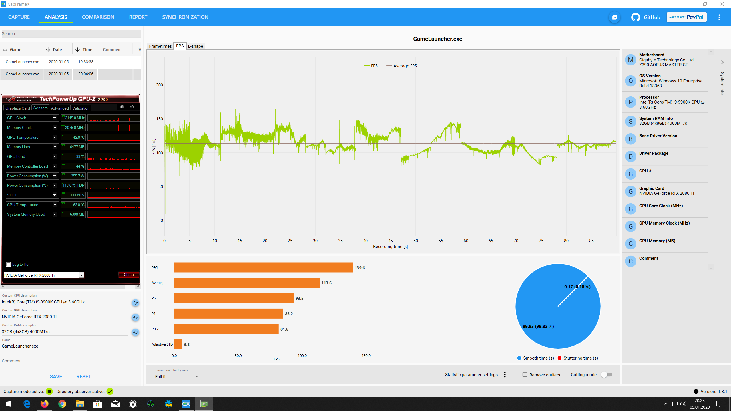The height and width of the screenshot is (411, 731).
Task: Click scroll-down arrow in system info list
Action: 711,267
